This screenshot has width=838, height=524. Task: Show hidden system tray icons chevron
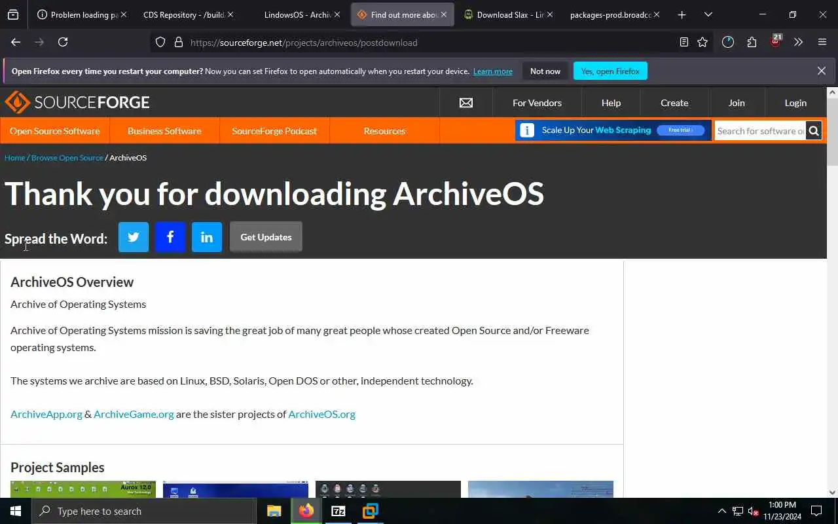pyautogui.click(x=721, y=511)
